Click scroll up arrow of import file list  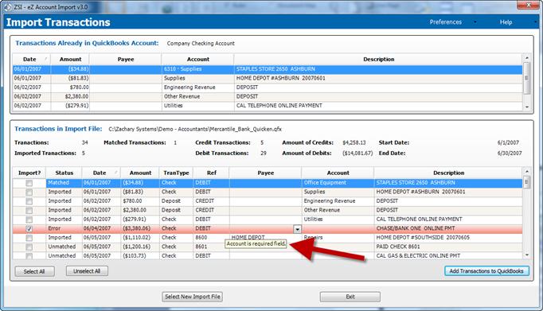pyautogui.click(x=527, y=172)
